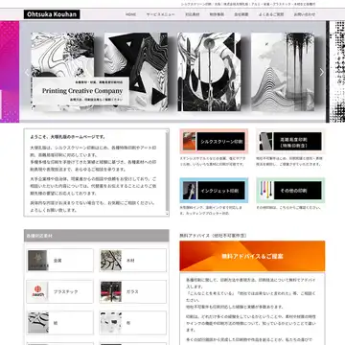
Task: Open the ガラス material card
Action: coord(132,291)
